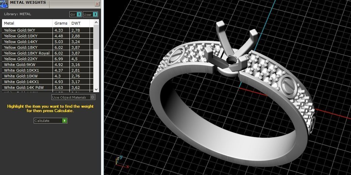Click the green arrow on Calculate
Screen dimensions: 351x175
[x=64, y=120]
